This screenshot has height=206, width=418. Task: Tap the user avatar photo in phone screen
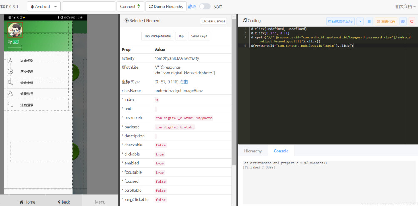pyautogui.click(x=15, y=30)
